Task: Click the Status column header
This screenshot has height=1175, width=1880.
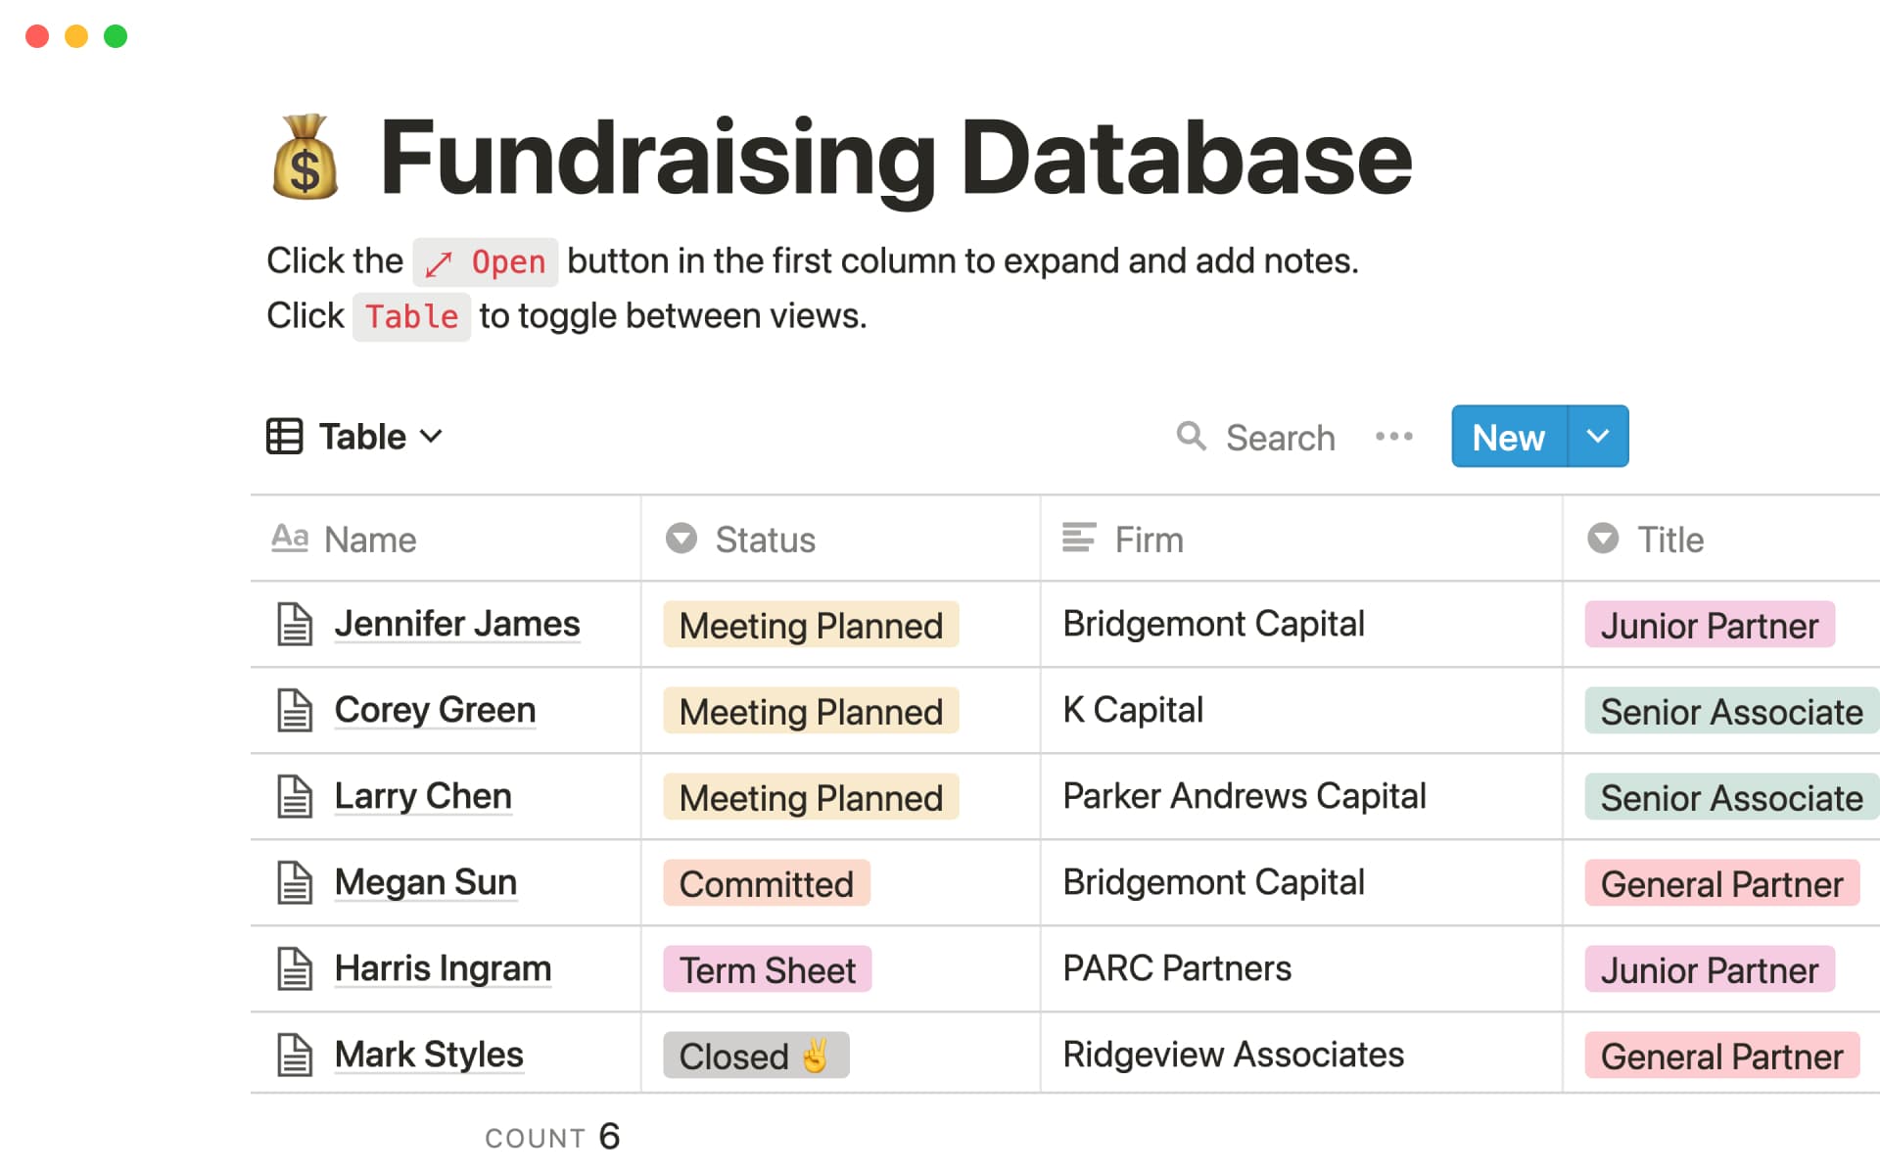Action: [x=765, y=540]
